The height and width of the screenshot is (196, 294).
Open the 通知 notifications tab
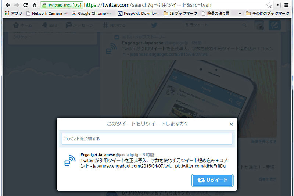[x=50, y=25]
